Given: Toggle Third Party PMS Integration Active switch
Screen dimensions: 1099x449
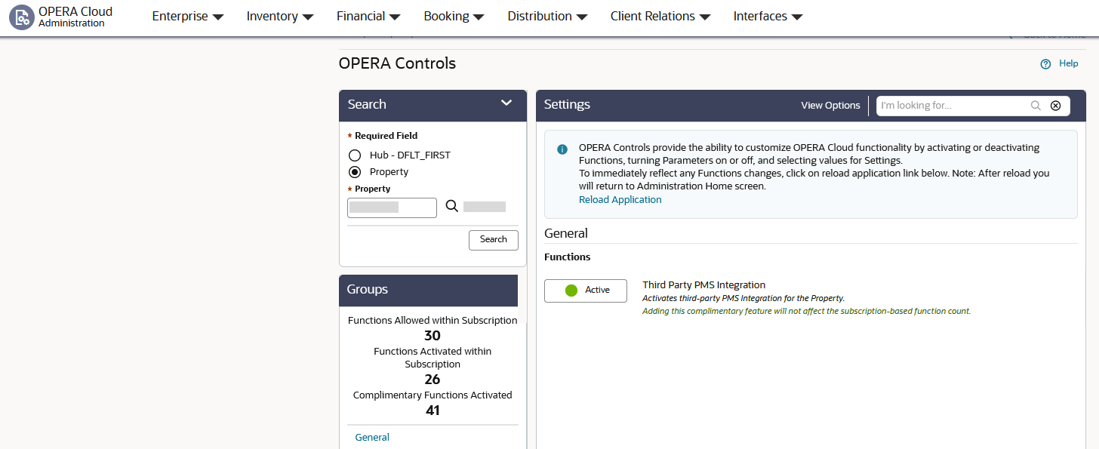Looking at the screenshot, I should pyautogui.click(x=586, y=291).
